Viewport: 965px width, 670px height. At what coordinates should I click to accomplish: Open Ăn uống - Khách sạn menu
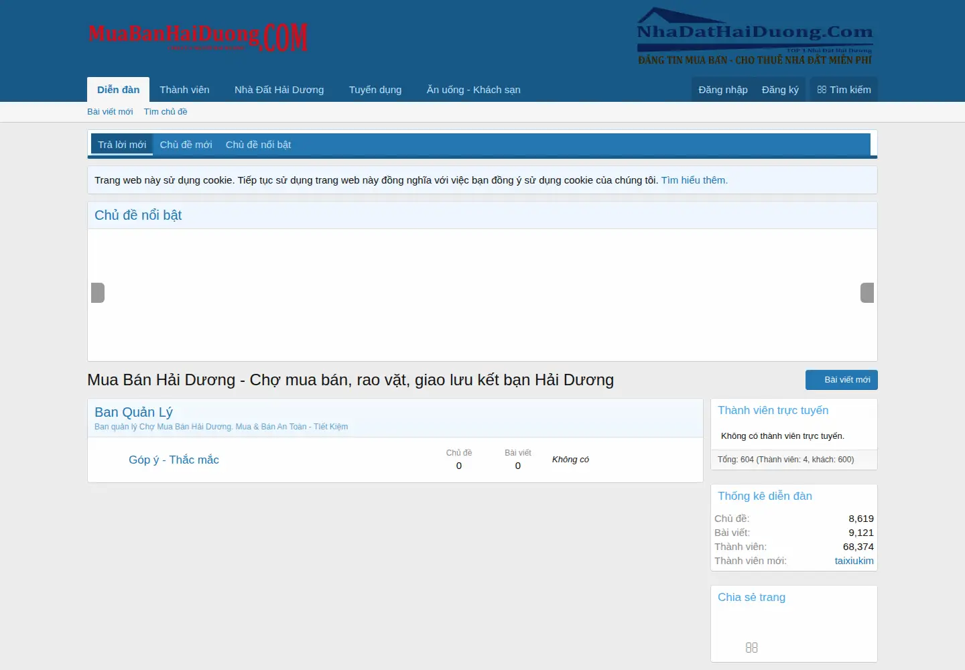(x=474, y=90)
